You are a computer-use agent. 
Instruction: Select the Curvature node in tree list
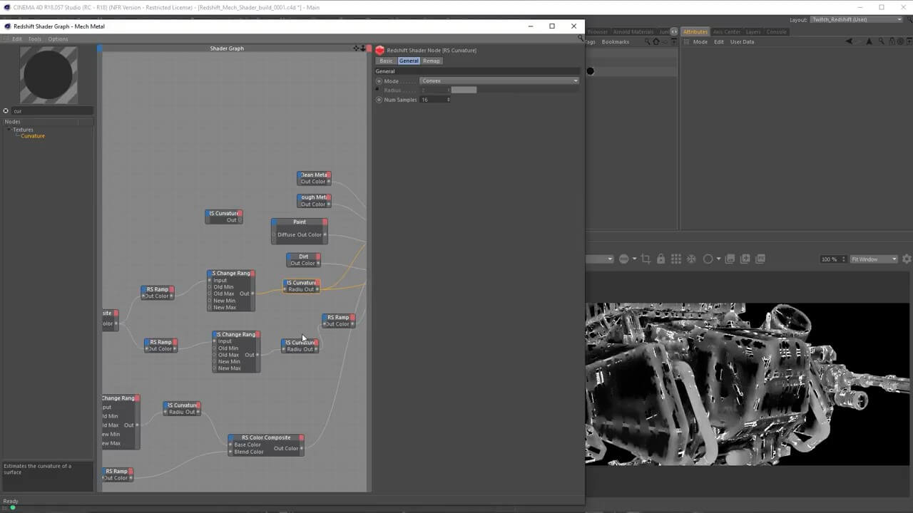pos(33,136)
